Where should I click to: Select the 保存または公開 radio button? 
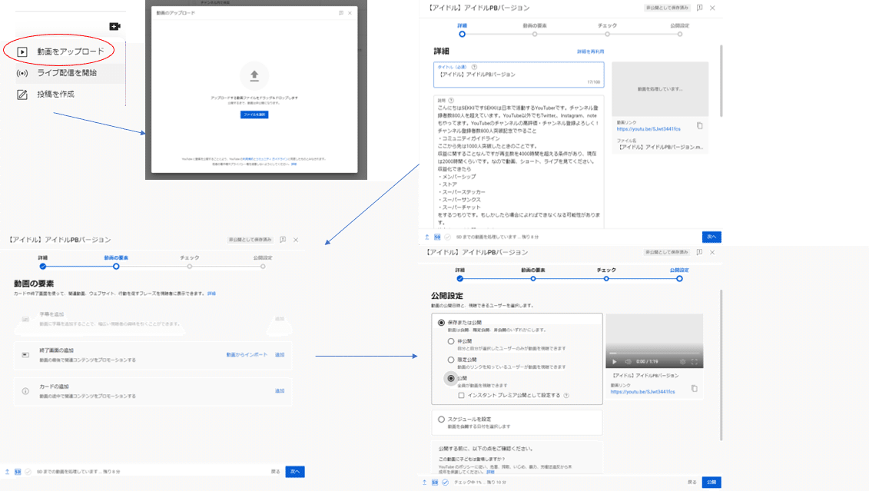pos(441,323)
